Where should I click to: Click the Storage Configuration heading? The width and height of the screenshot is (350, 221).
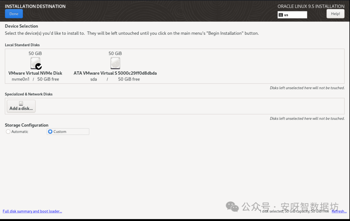coord(27,125)
